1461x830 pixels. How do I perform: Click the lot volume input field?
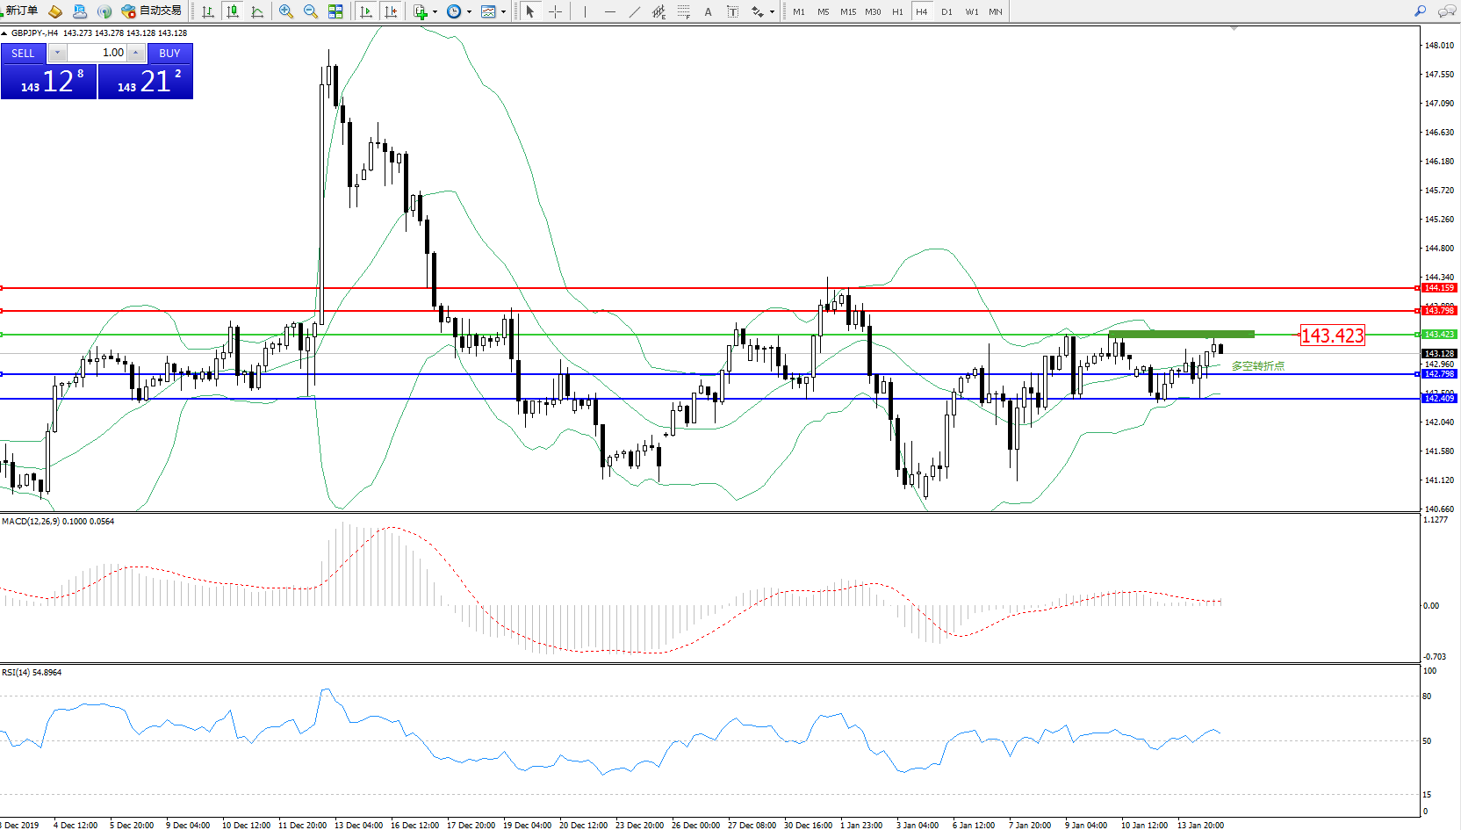pyautogui.click(x=97, y=53)
